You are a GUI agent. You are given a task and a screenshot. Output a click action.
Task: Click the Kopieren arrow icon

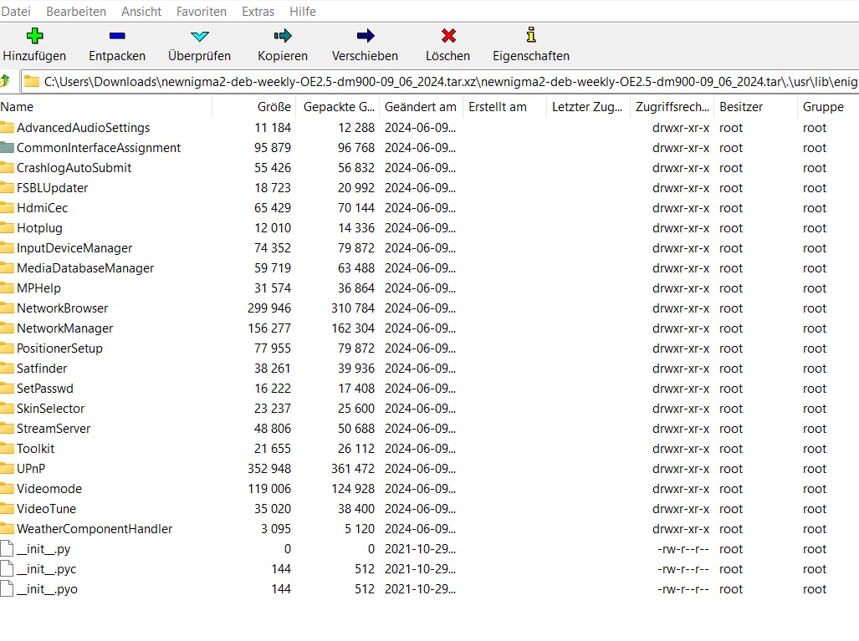283,36
